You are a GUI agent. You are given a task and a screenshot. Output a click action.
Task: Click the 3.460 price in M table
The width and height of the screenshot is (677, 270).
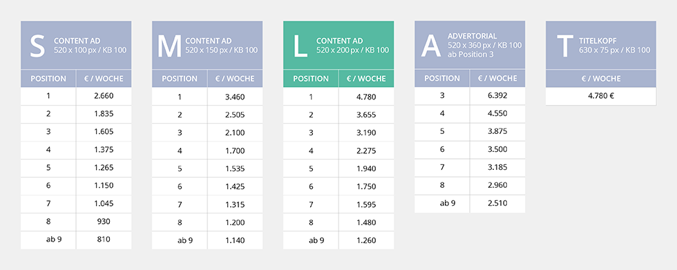[x=235, y=97]
